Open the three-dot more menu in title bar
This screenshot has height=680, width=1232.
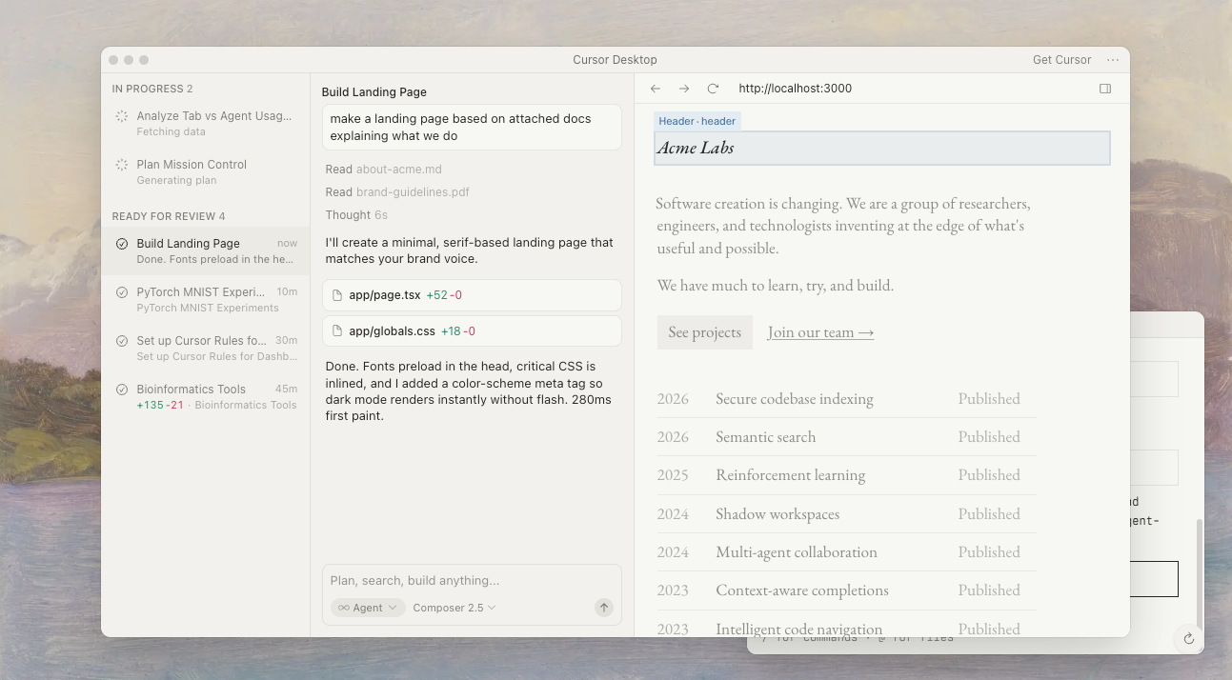1112,60
